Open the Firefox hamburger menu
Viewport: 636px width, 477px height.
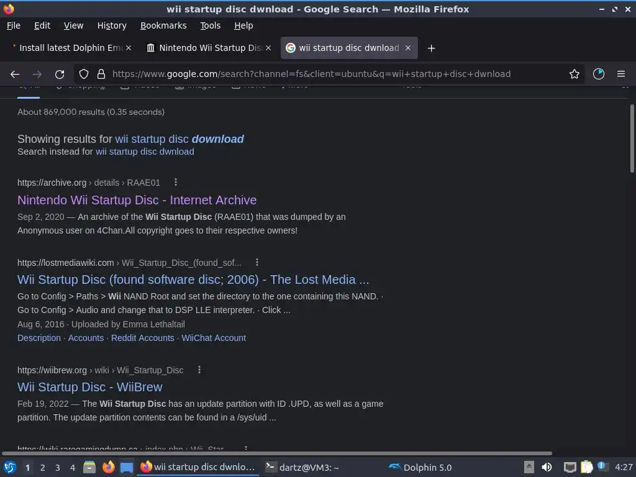[621, 74]
